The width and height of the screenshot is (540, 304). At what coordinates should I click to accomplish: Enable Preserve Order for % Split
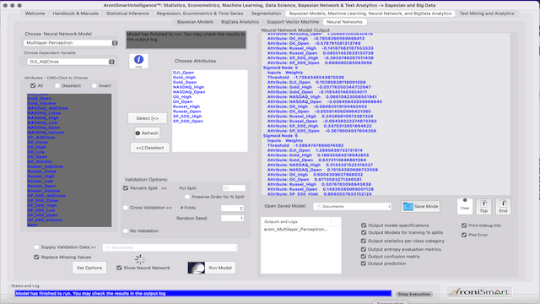click(187, 197)
